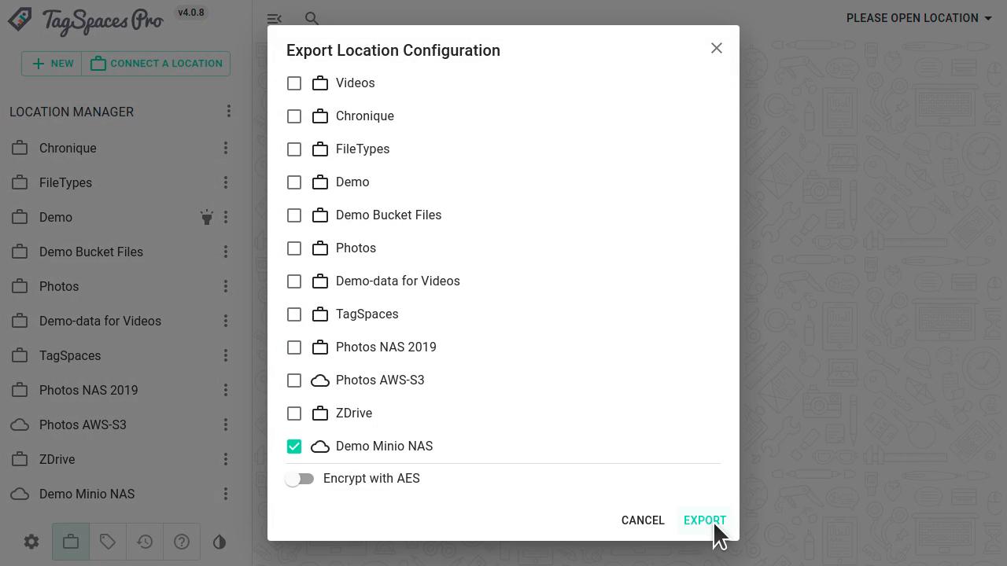Open the Settings panel
1007x566 pixels.
31,542
